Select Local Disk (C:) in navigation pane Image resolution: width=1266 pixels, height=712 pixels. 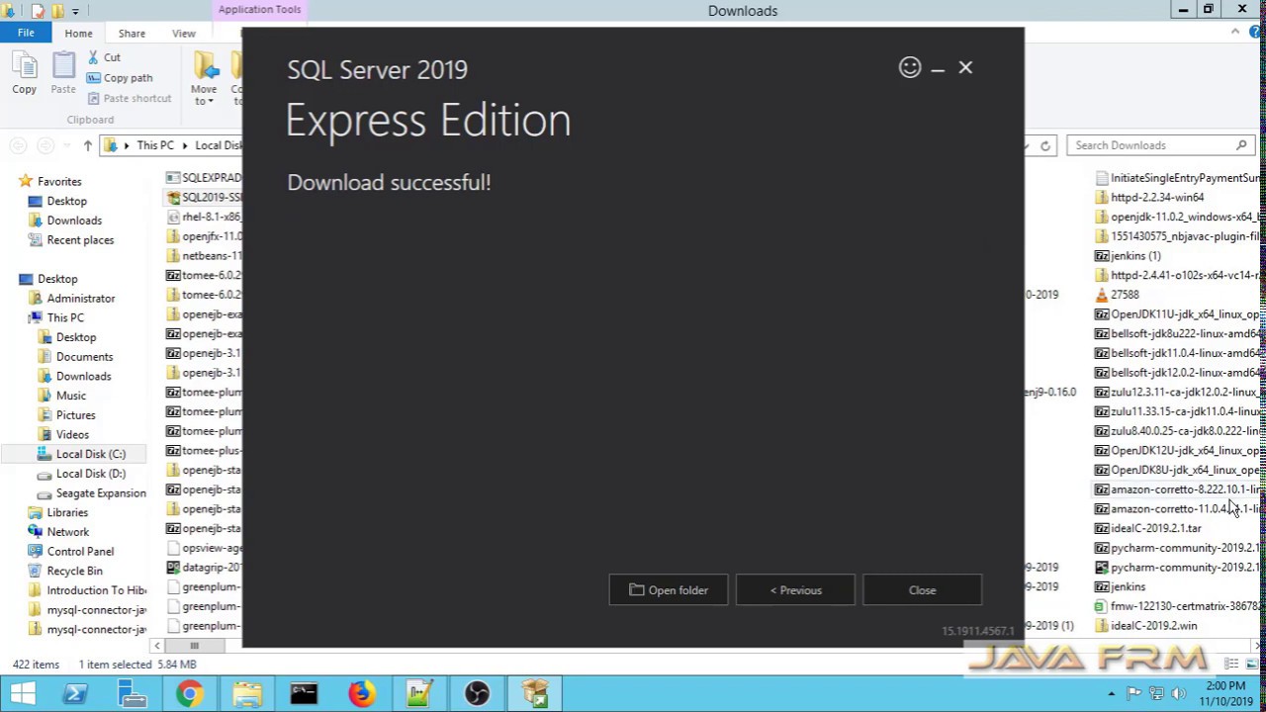(x=90, y=454)
